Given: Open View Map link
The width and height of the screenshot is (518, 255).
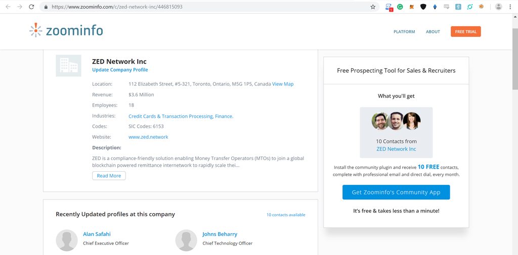Looking at the screenshot, I should coord(283,84).
